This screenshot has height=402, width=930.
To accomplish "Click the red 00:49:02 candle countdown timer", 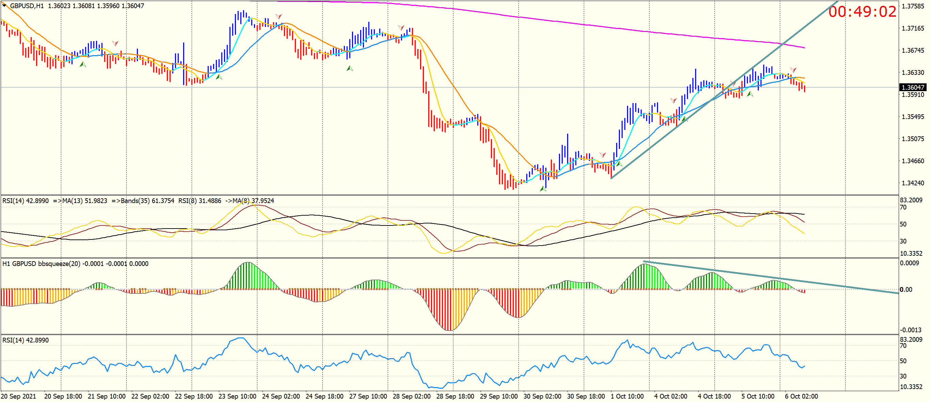I will (862, 12).
